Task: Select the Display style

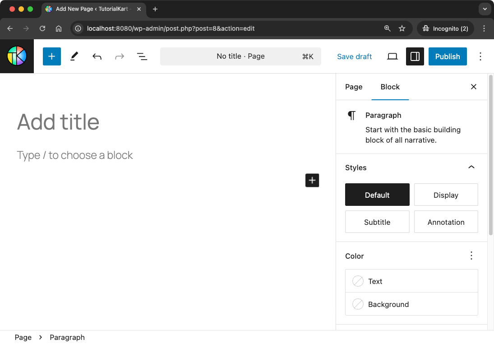Action: click(x=446, y=195)
